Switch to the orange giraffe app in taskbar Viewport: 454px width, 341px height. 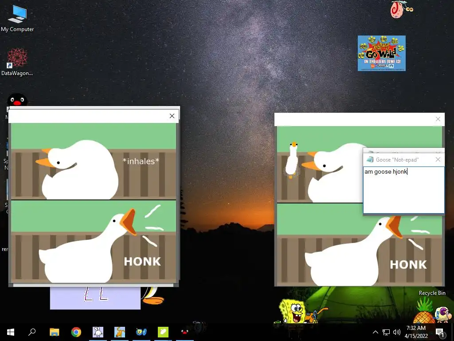tap(120, 332)
